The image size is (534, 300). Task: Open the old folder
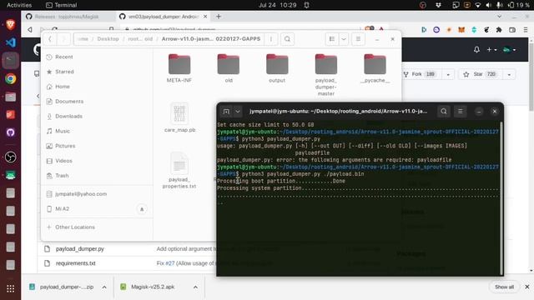[229, 68]
